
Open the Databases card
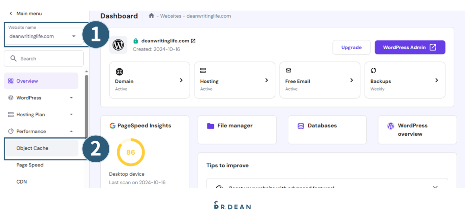327,130
